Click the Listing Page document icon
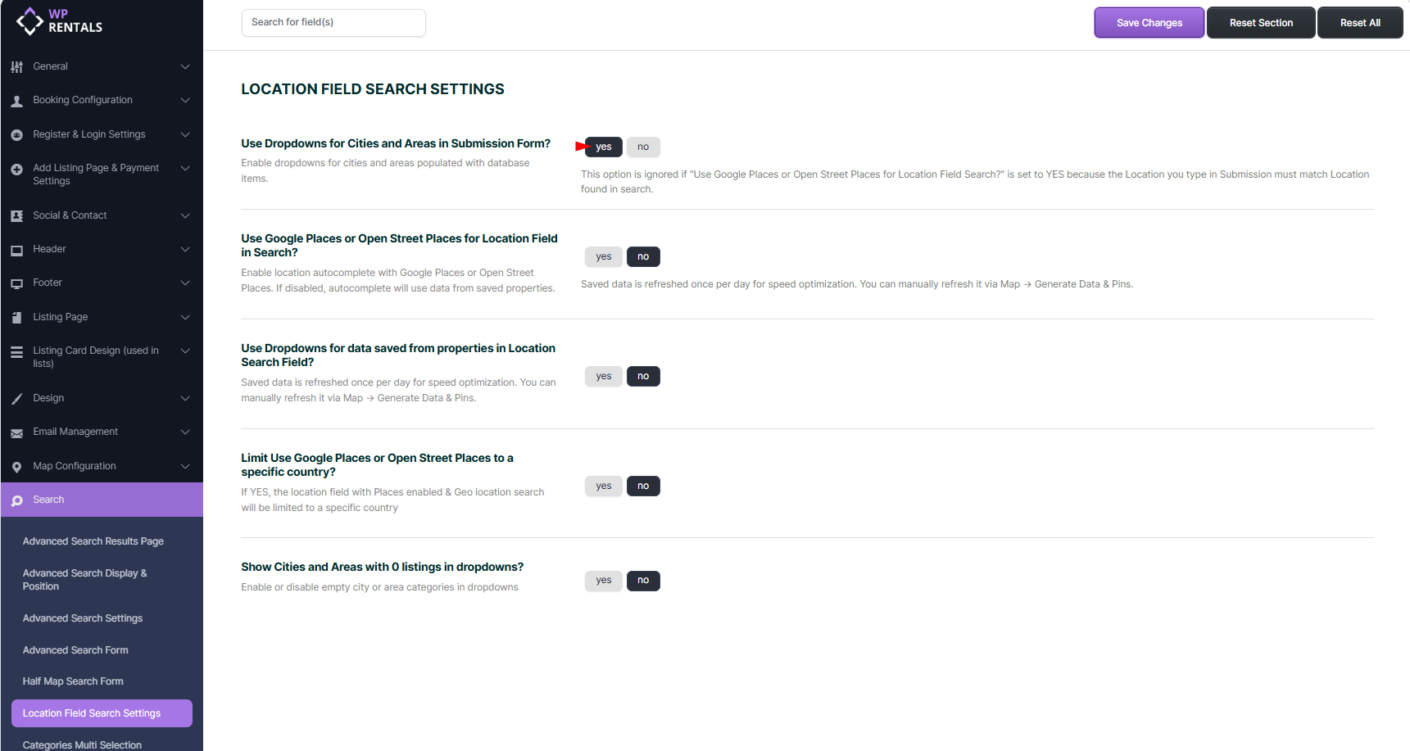 click(16, 318)
